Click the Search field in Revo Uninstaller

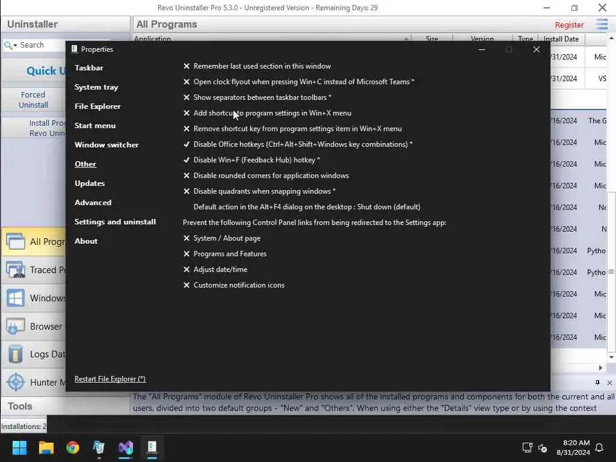point(43,45)
